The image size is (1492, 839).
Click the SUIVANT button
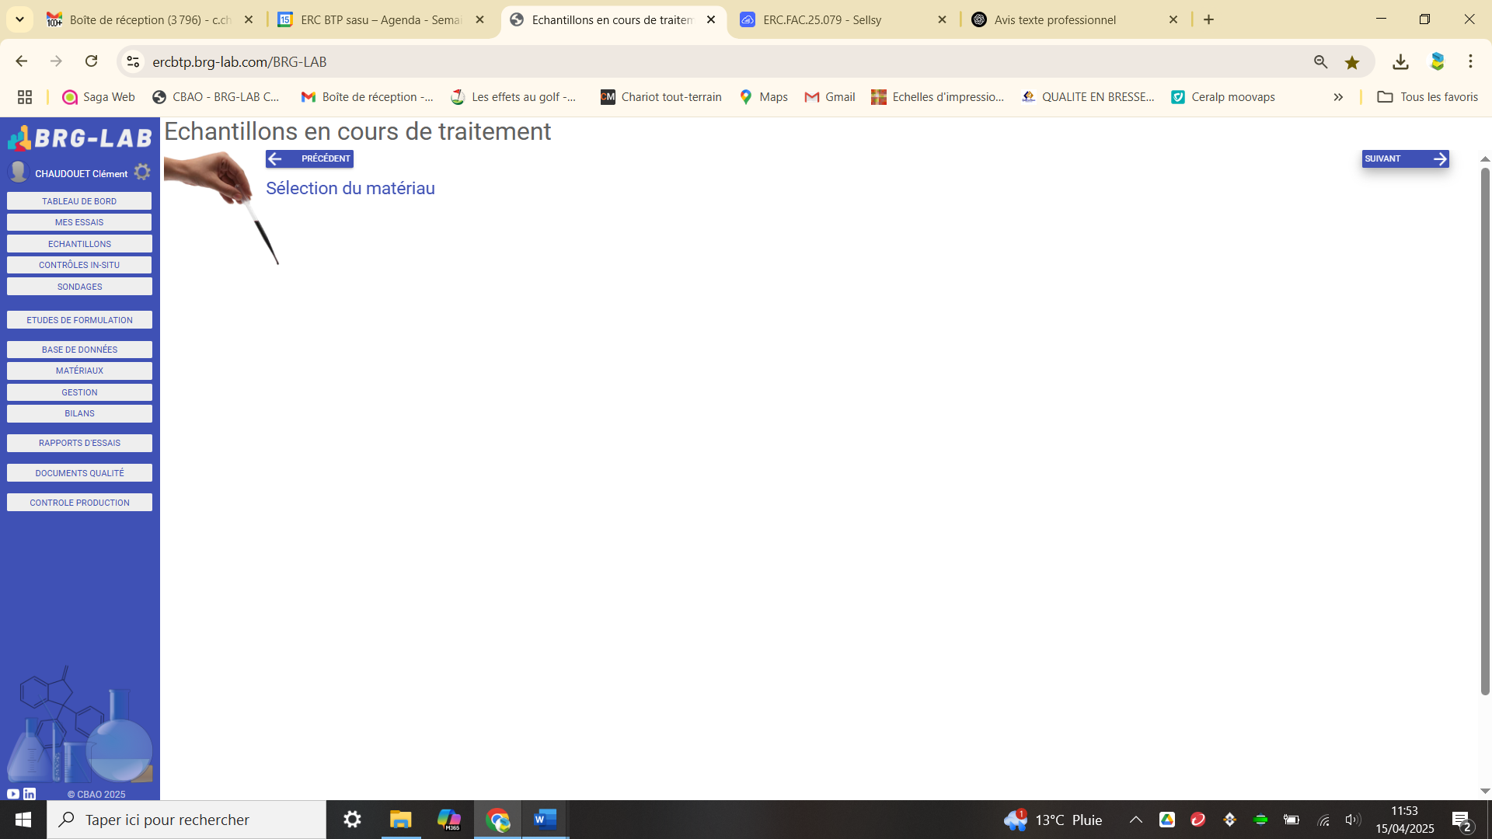pos(1405,158)
